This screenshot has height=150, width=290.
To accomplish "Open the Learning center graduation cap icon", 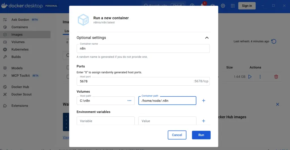I will click(213, 6).
